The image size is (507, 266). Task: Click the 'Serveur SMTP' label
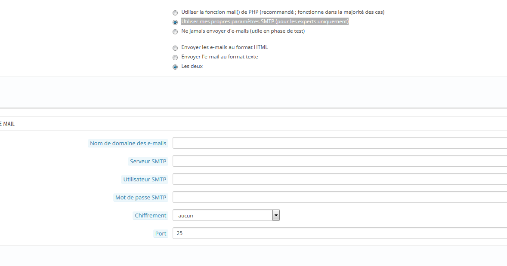click(x=148, y=162)
